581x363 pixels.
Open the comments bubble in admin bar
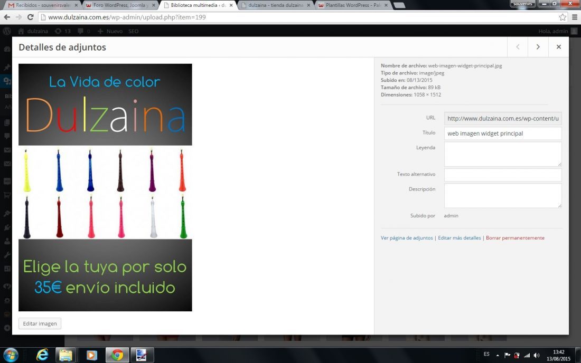tap(84, 31)
